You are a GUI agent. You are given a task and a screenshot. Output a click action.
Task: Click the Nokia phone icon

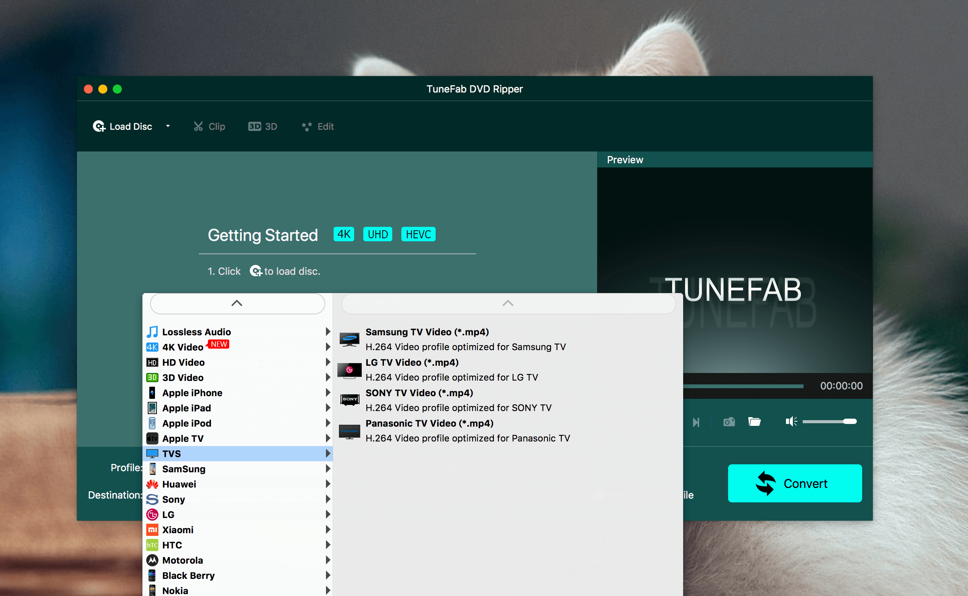tap(152, 591)
